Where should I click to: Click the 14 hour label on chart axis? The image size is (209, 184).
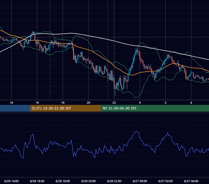point(11,103)
